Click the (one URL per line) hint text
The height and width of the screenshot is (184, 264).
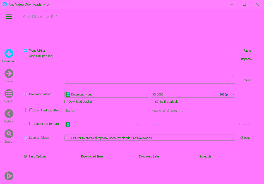coord(41,56)
